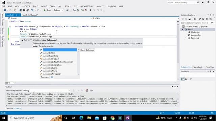216x121 pixels.
Task: Click the Categorized icon in Properties panel
Action: click(182, 79)
